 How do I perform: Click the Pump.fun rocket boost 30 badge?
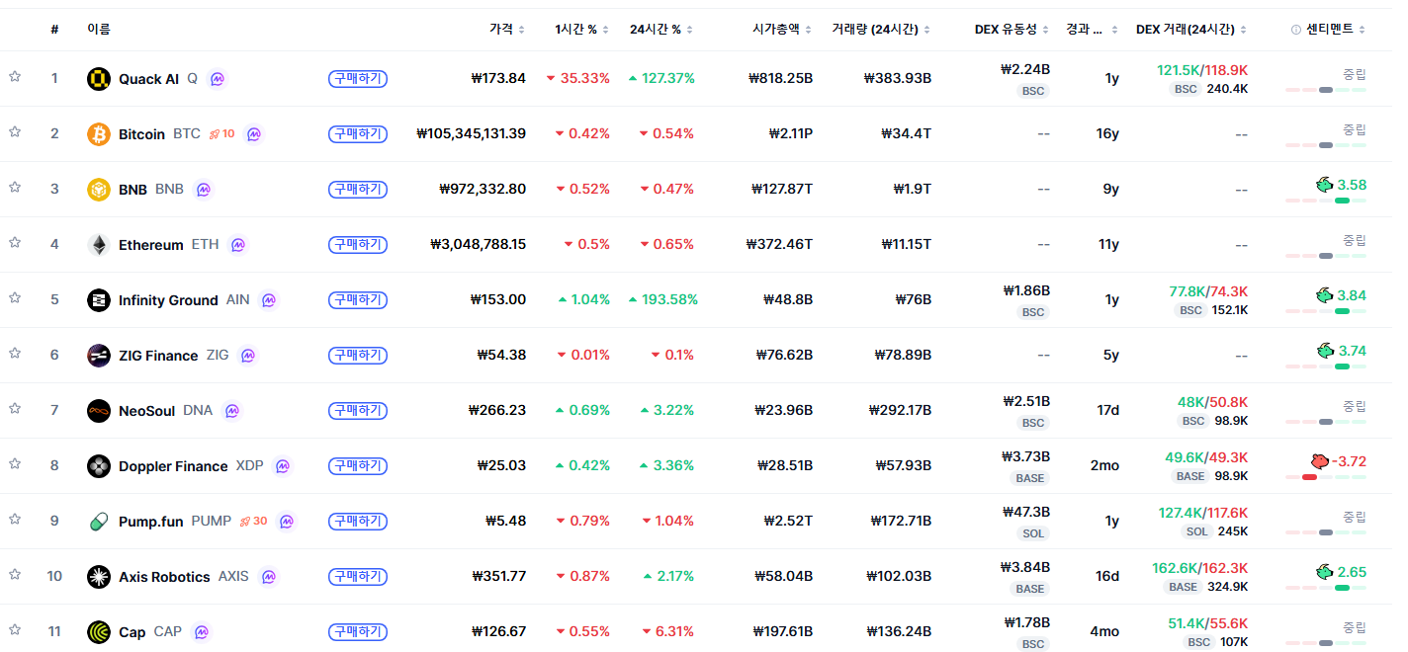coord(253,521)
